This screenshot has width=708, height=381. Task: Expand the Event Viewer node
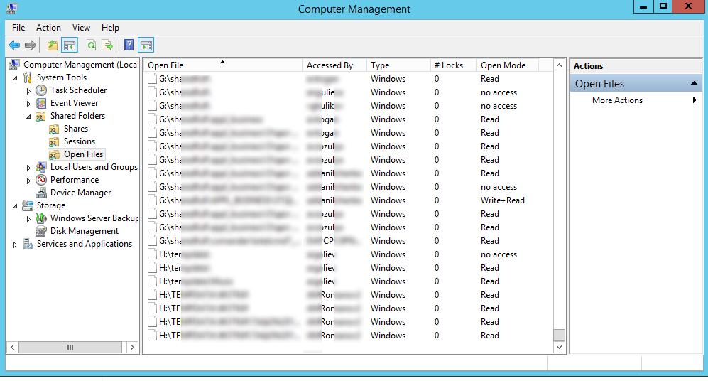28,104
